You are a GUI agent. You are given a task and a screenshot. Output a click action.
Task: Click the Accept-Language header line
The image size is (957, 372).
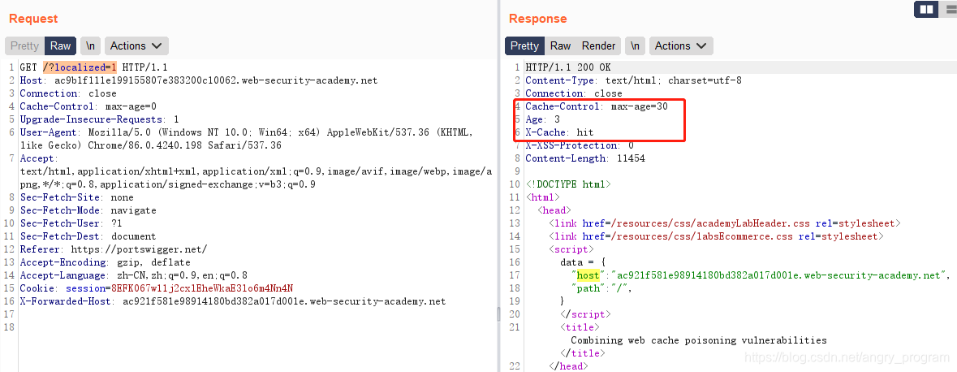[x=133, y=275]
